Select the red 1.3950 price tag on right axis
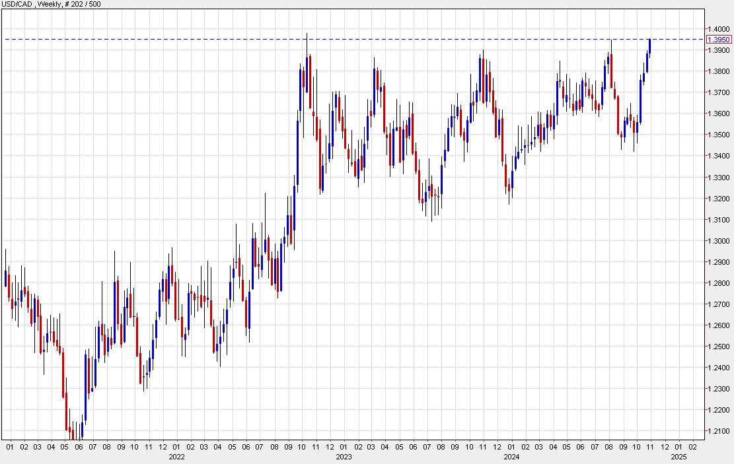734x464 pixels. 720,40
